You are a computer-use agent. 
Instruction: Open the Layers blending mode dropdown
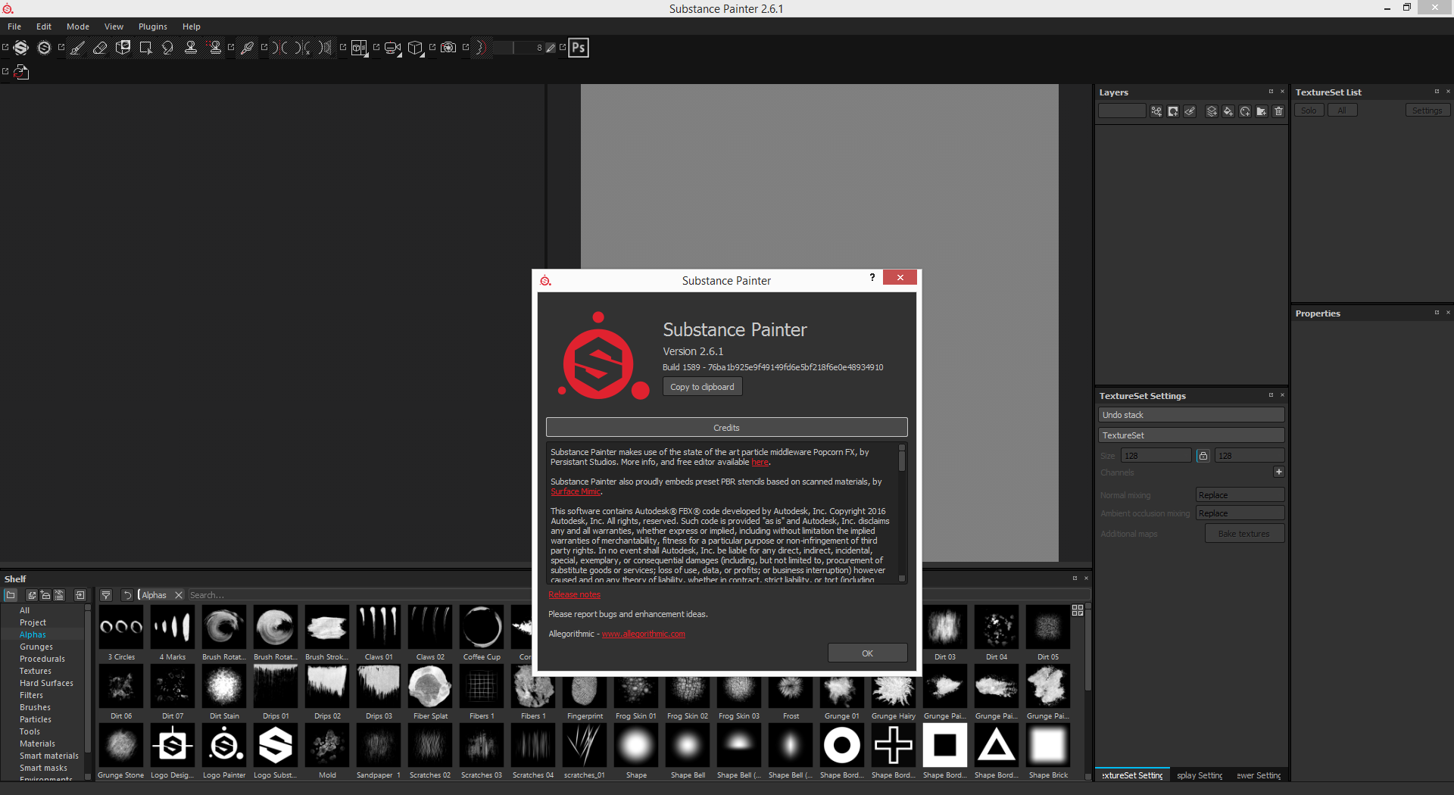tap(1122, 111)
